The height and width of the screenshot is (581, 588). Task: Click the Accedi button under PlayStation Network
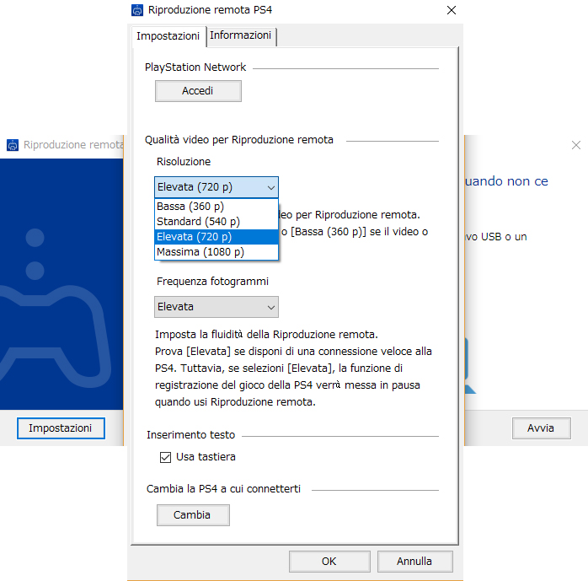(198, 91)
